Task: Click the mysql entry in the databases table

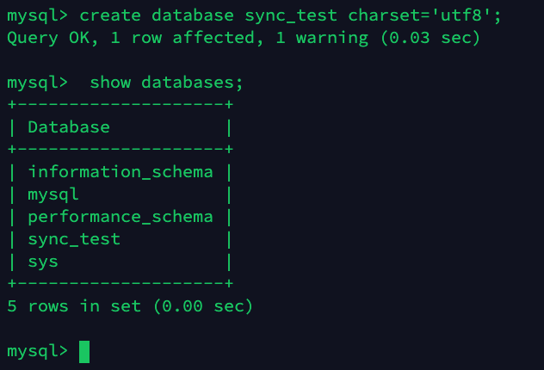Action: [53, 194]
